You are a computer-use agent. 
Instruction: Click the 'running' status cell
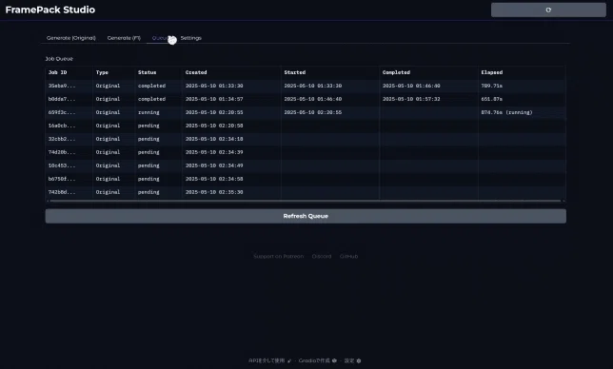click(158, 112)
